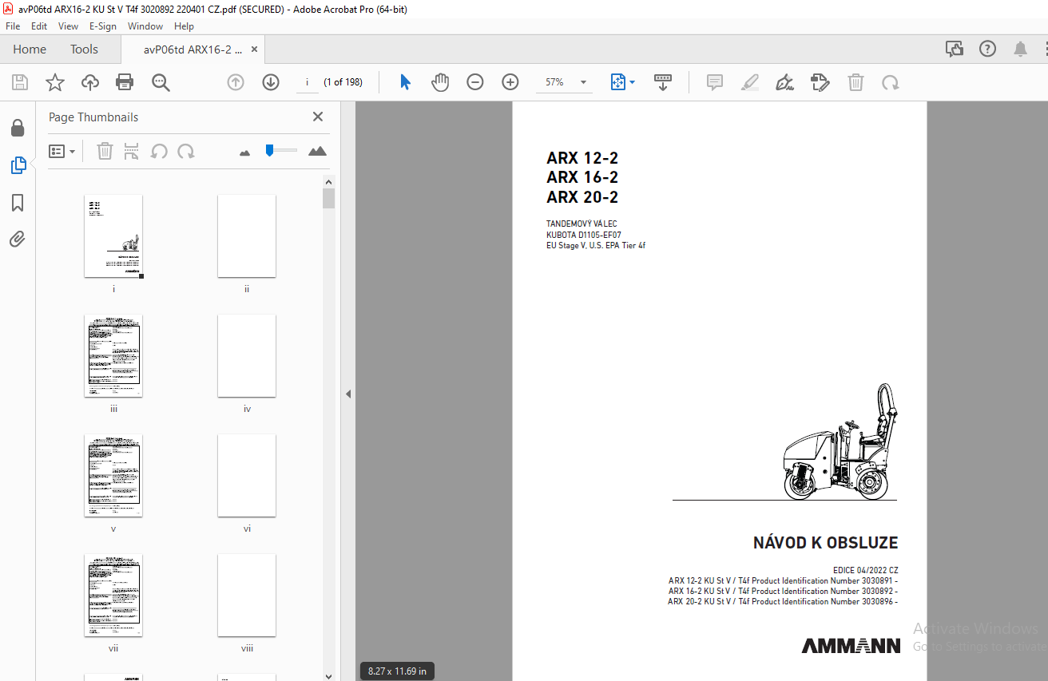Open the read mode keyboard icon
The width and height of the screenshot is (1048, 681).
coord(663,82)
